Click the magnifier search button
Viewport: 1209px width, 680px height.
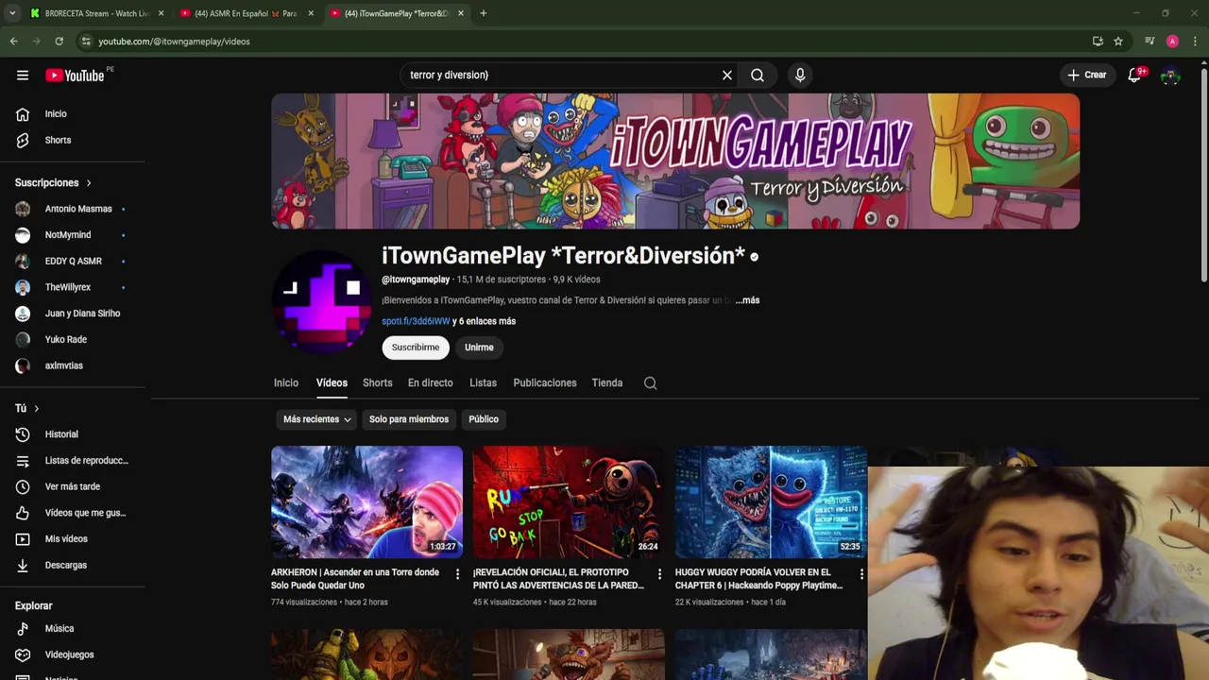tap(758, 76)
